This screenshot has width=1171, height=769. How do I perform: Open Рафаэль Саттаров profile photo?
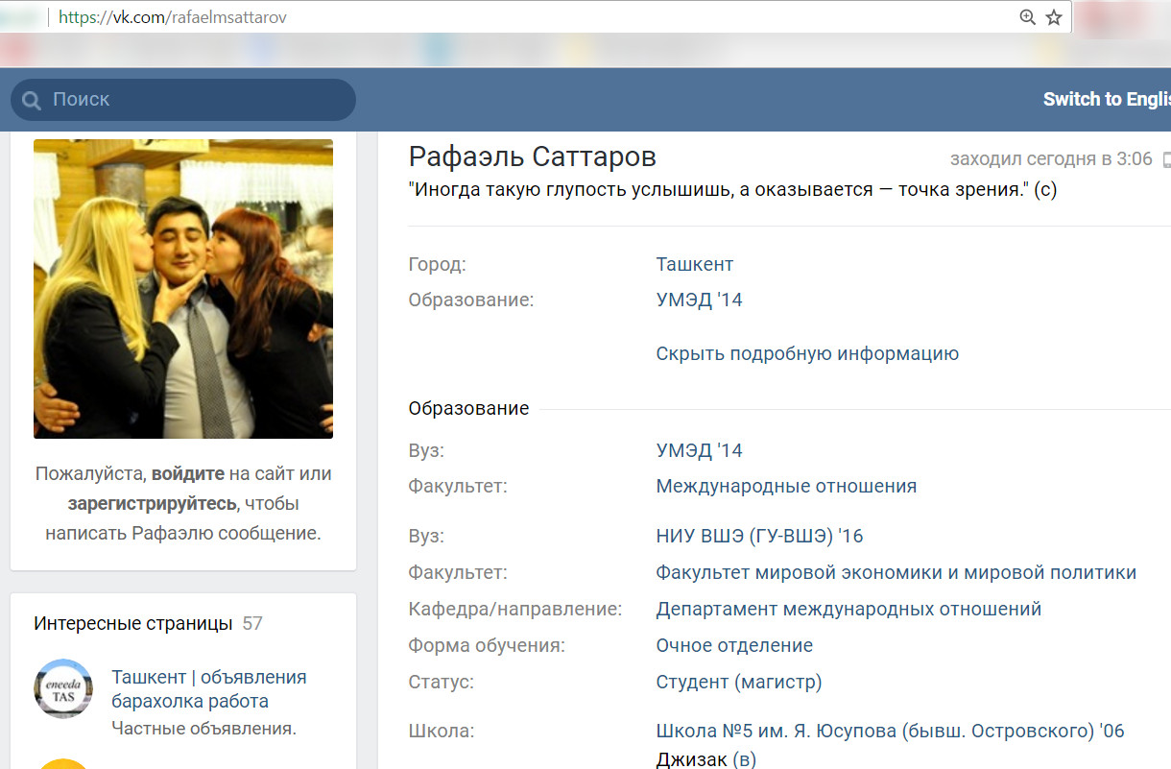point(183,289)
